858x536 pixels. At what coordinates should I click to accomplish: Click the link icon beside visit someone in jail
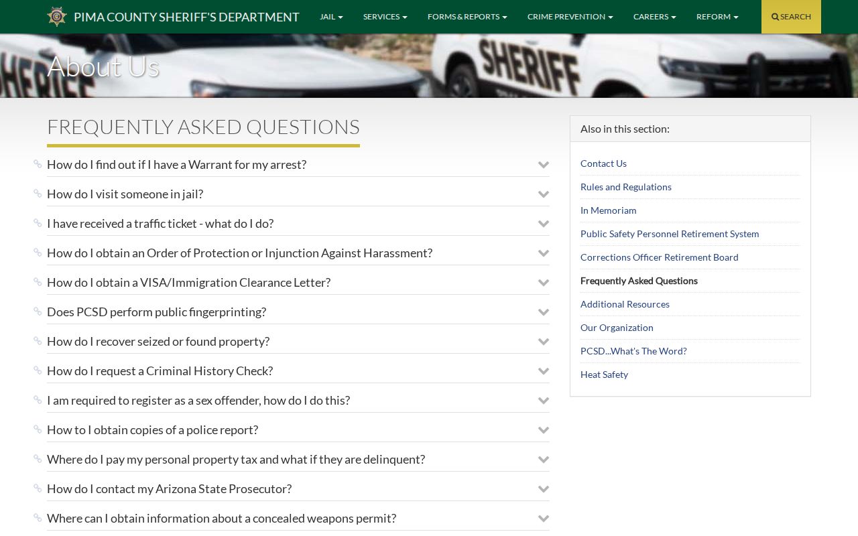coord(38,194)
